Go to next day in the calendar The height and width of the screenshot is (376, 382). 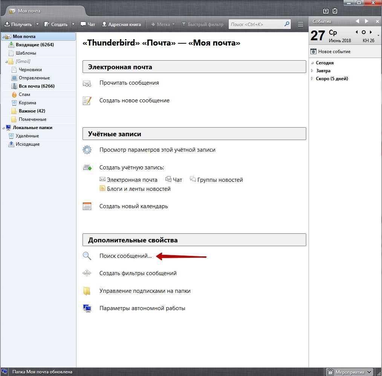(371, 32)
